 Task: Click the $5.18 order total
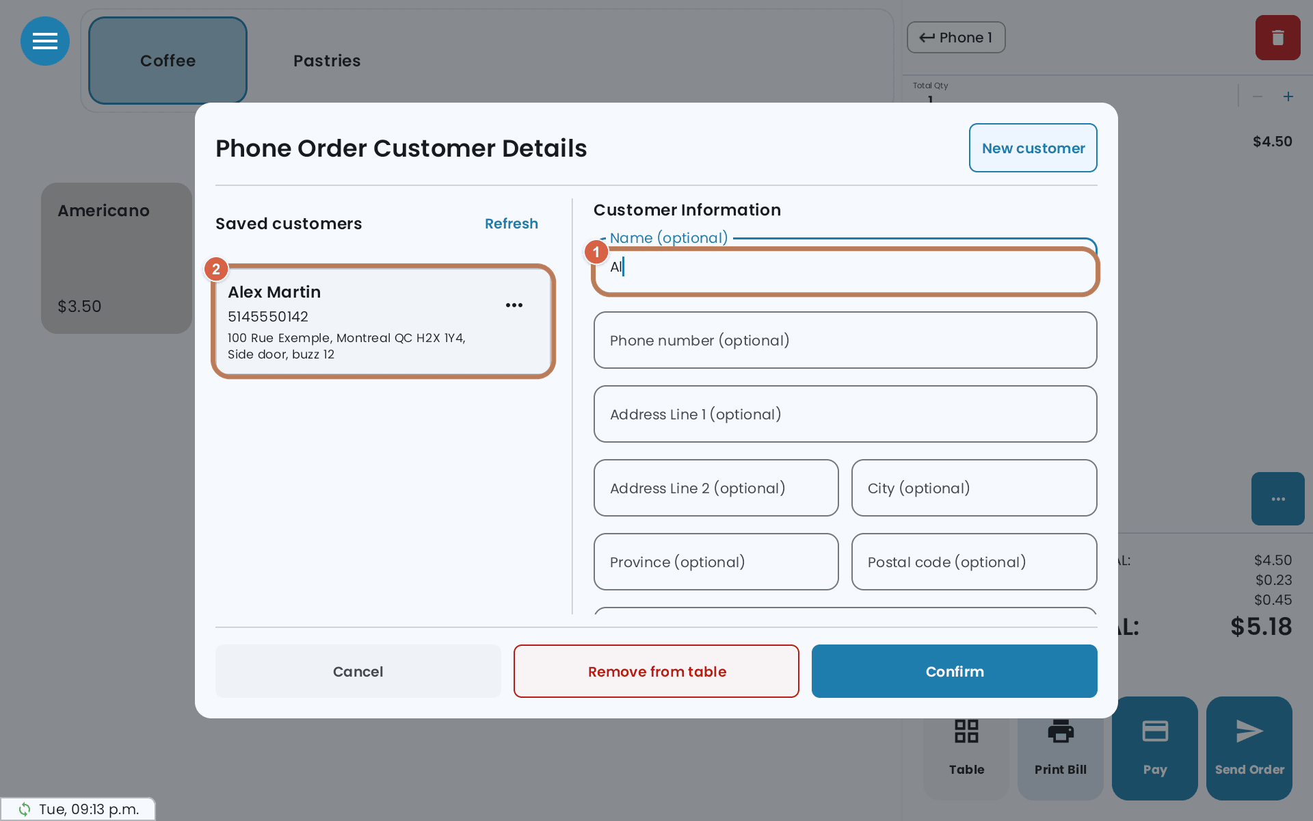(x=1261, y=627)
